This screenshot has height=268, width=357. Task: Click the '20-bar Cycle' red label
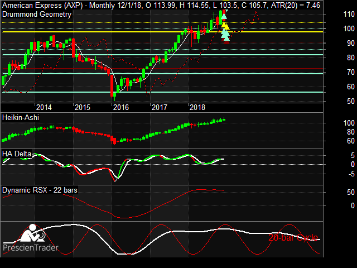click(x=293, y=237)
